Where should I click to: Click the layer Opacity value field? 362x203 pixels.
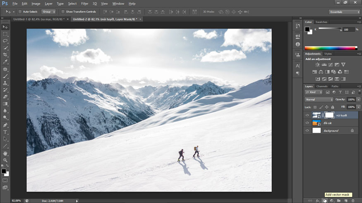[x=351, y=99]
